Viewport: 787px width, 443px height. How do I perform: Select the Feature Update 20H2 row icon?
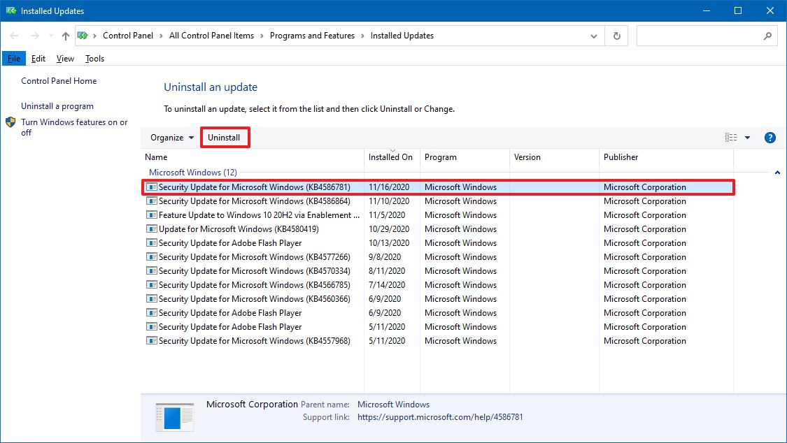(152, 215)
